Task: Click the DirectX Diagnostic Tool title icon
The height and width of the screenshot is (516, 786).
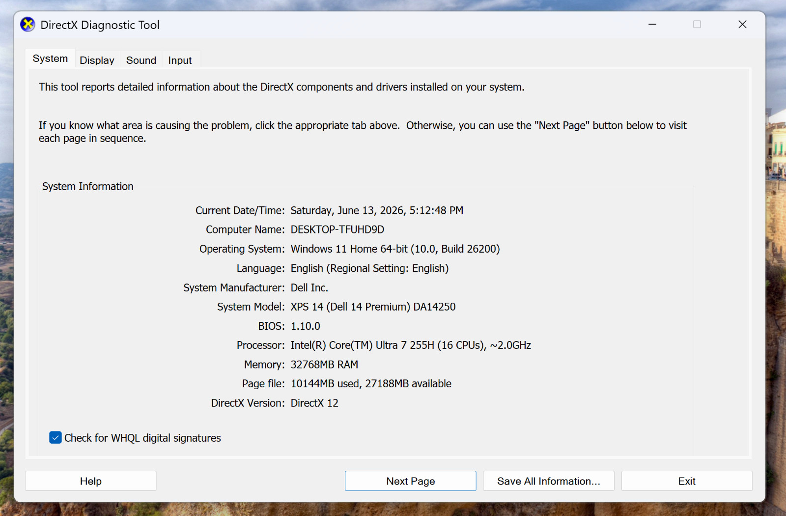Action: [x=28, y=25]
